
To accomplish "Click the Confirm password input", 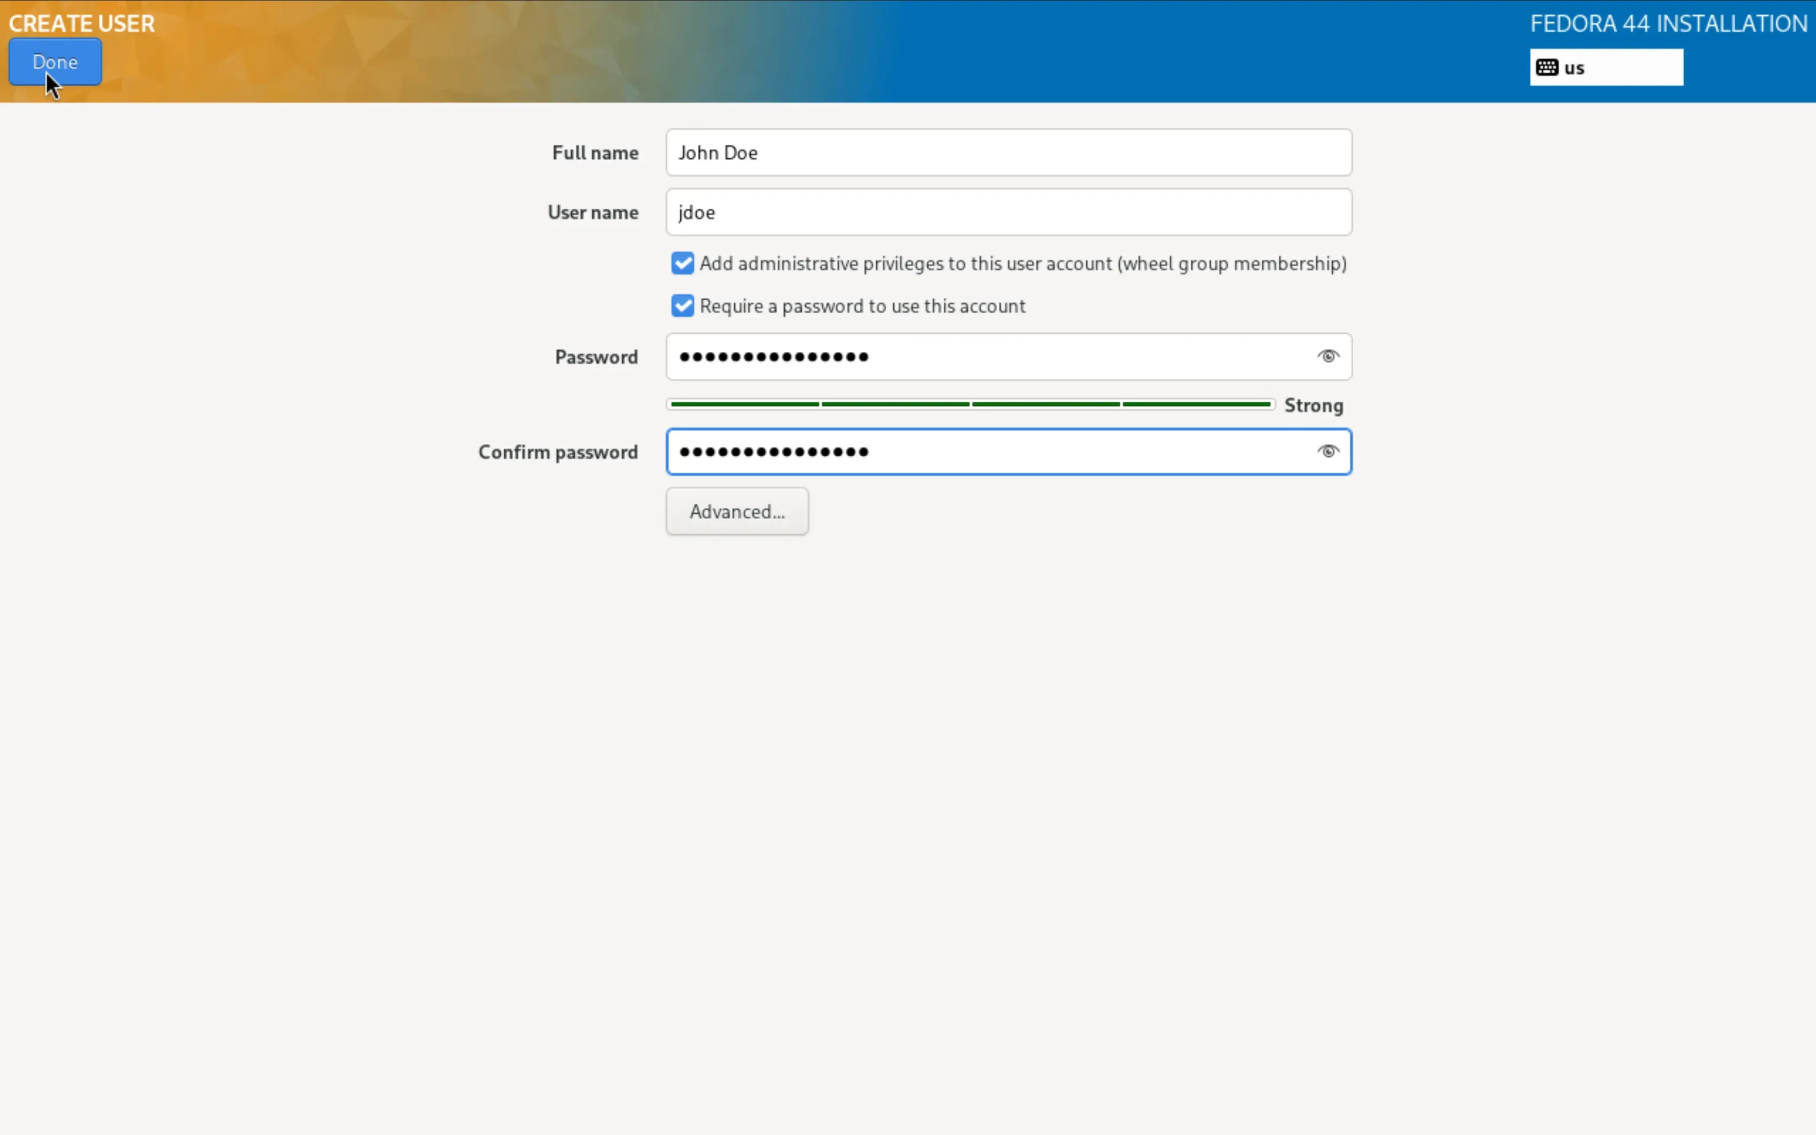I will tap(1009, 452).
